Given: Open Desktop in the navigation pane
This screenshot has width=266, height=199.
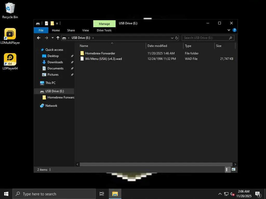Looking at the screenshot, I should pyautogui.click(x=53, y=56).
